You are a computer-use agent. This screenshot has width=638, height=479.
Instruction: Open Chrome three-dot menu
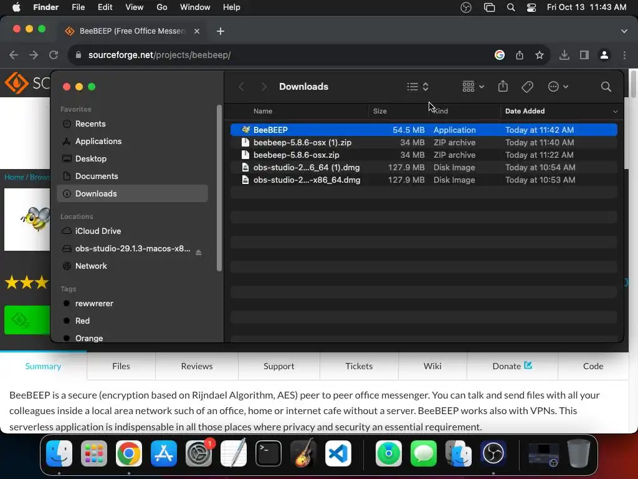[624, 55]
